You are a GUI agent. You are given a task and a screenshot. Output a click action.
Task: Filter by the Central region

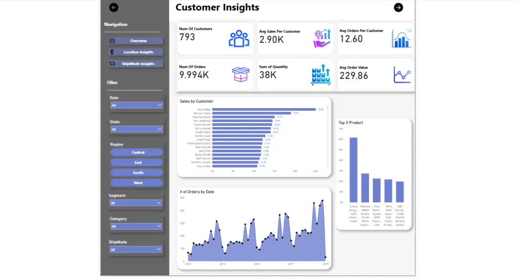pos(136,152)
